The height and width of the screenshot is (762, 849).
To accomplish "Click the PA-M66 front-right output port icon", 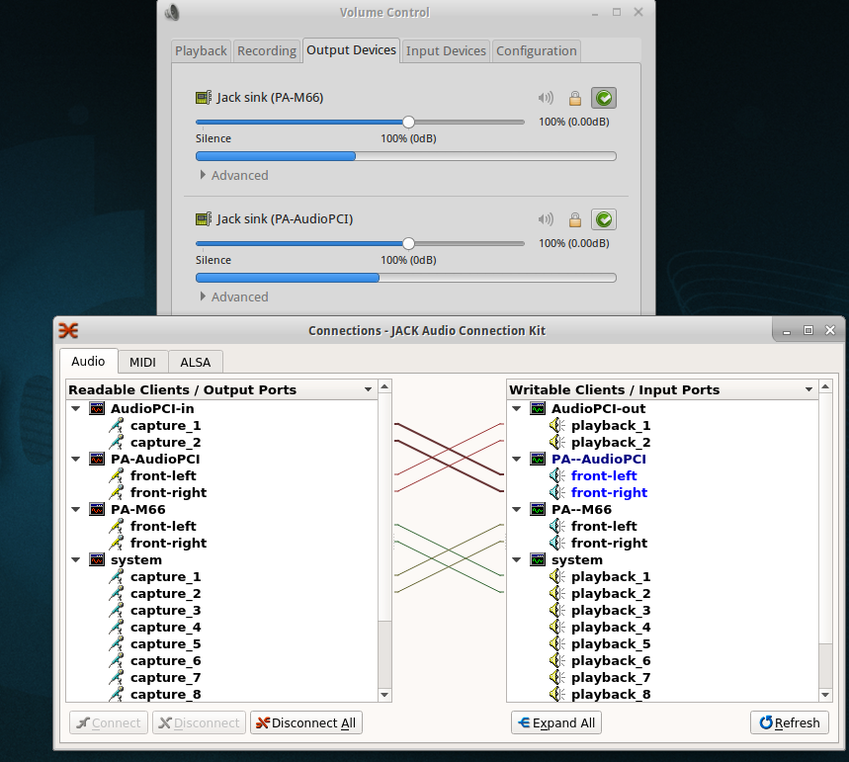I will tap(117, 544).
